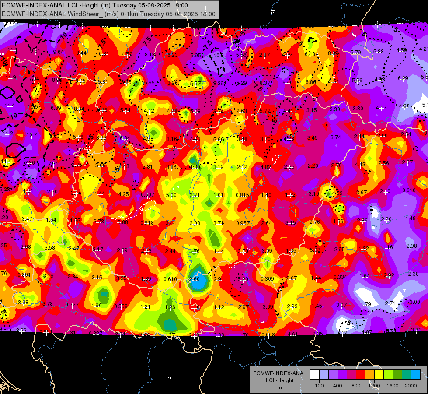Click wind shear value 0.334
This screenshot has height=394, width=428.
click(340, 277)
